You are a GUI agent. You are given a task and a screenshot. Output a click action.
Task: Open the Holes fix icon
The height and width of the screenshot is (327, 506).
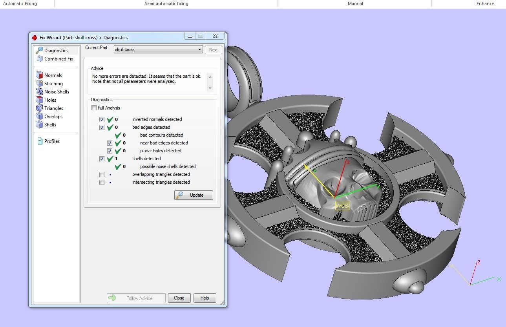[x=39, y=100]
